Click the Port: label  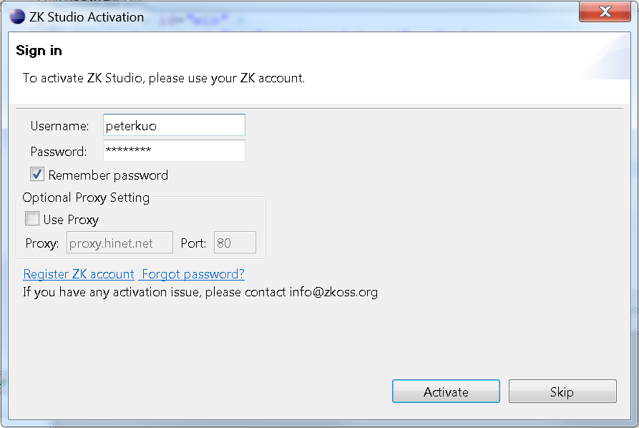(x=194, y=243)
